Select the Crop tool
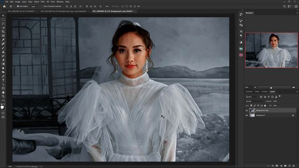 tap(3, 32)
